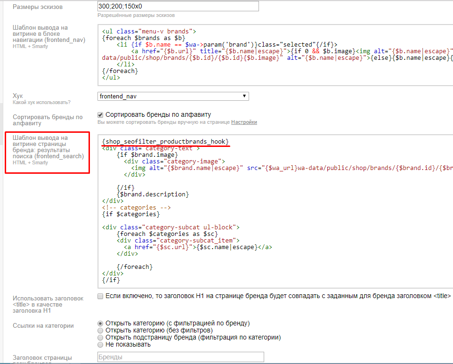Image resolution: width=453 pixels, height=364 pixels.
Task: Click the underlined shop_seofilter_productbrands_hook line
Action: [165, 141]
